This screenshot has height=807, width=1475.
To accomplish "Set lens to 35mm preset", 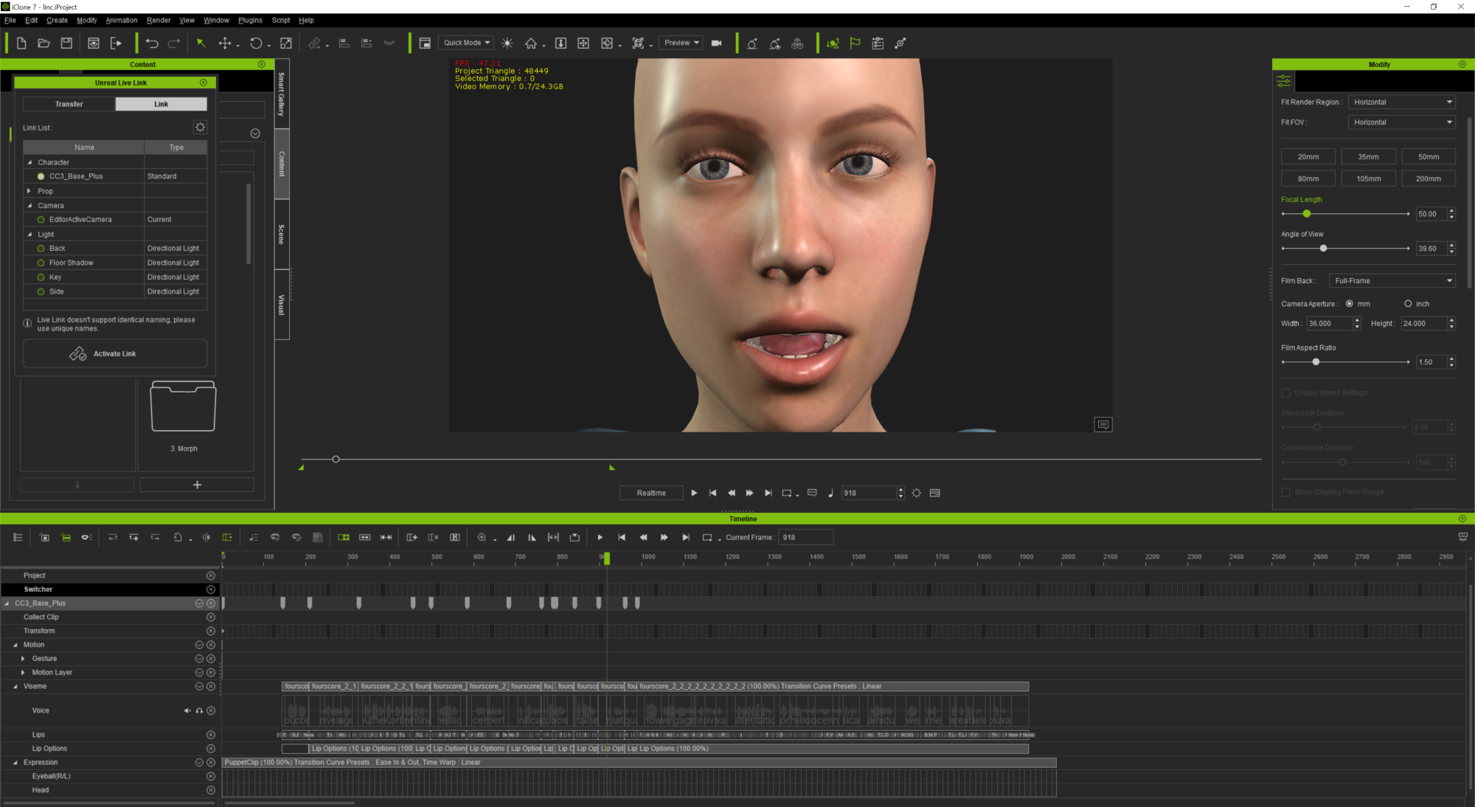I will click(1368, 157).
